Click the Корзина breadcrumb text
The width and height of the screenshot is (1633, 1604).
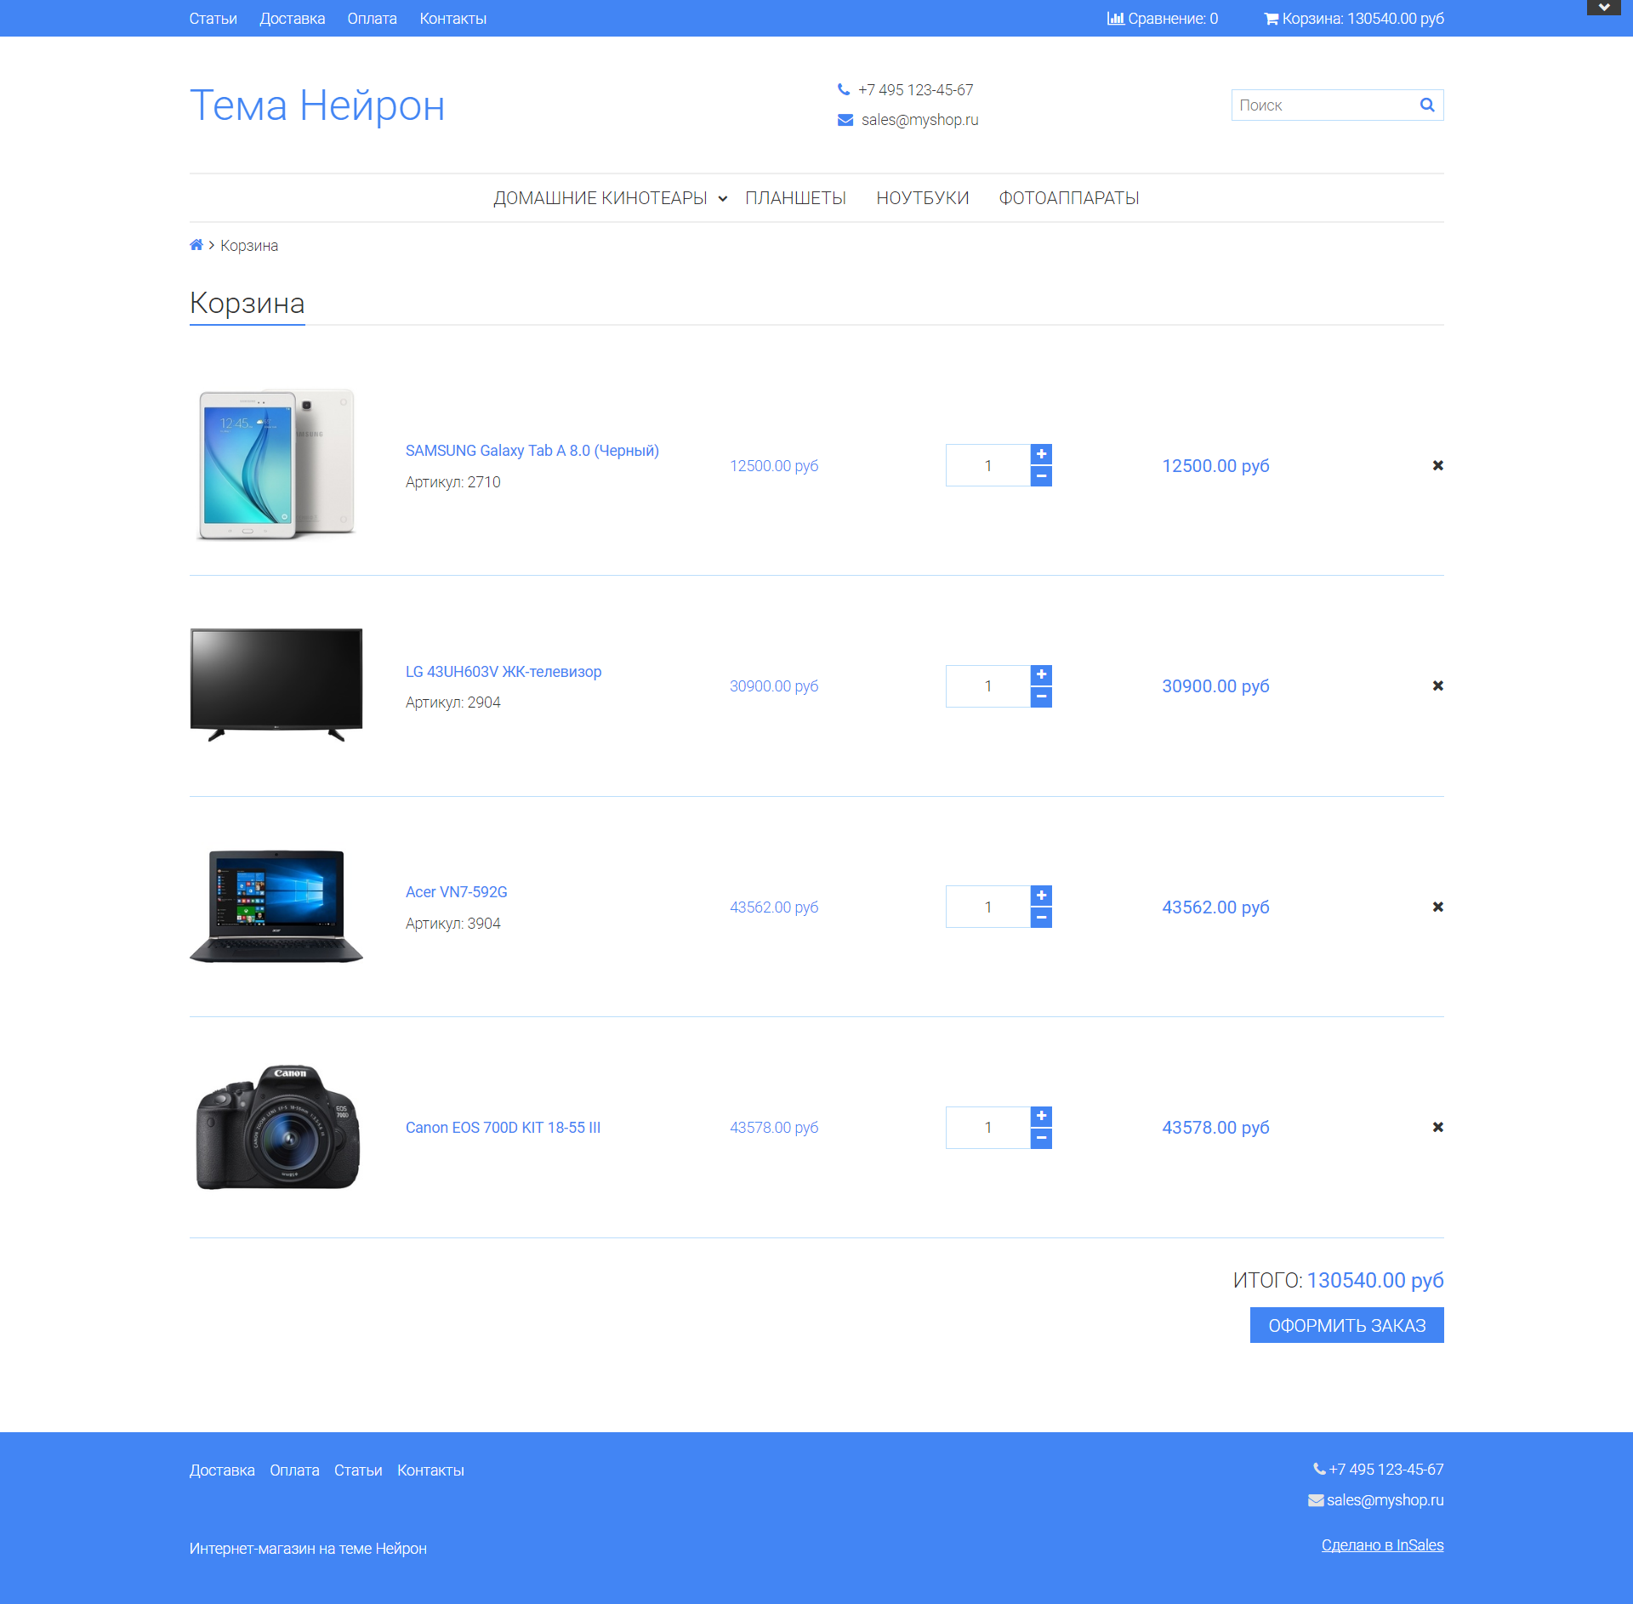point(249,246)
